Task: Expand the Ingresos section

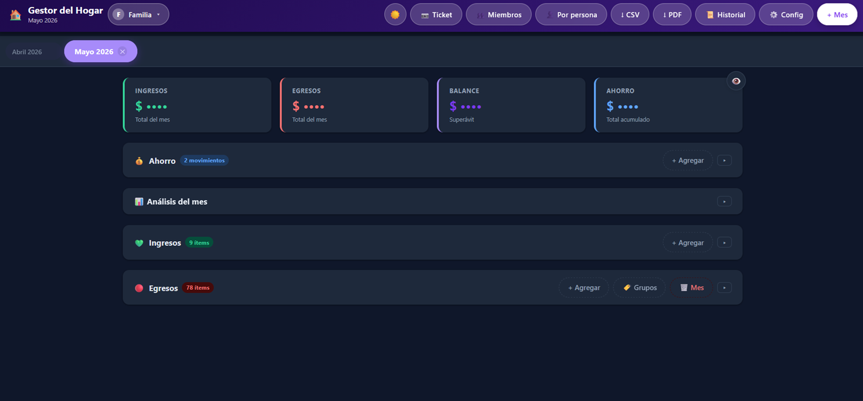Action: coord(725,242)
